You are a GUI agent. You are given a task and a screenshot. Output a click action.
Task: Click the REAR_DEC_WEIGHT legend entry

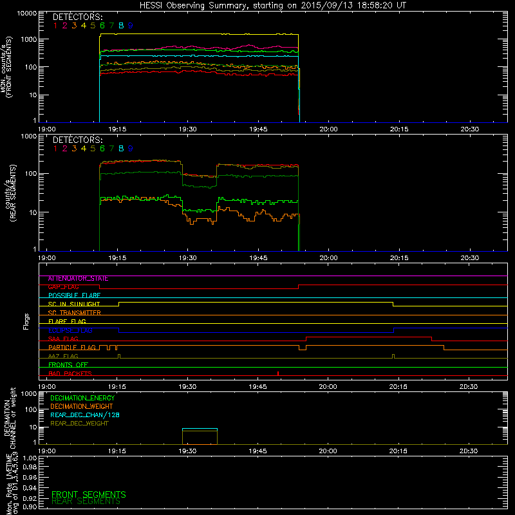tap(79, 424)
